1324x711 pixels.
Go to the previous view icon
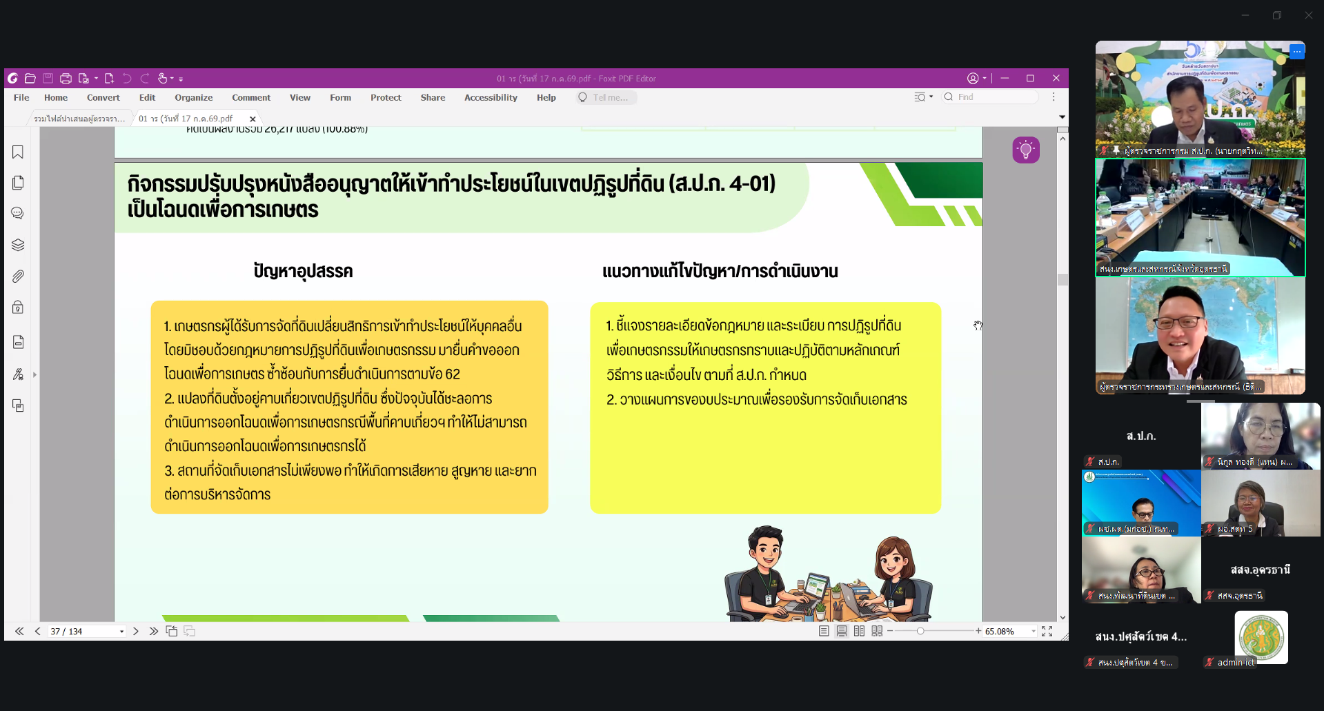172,631
